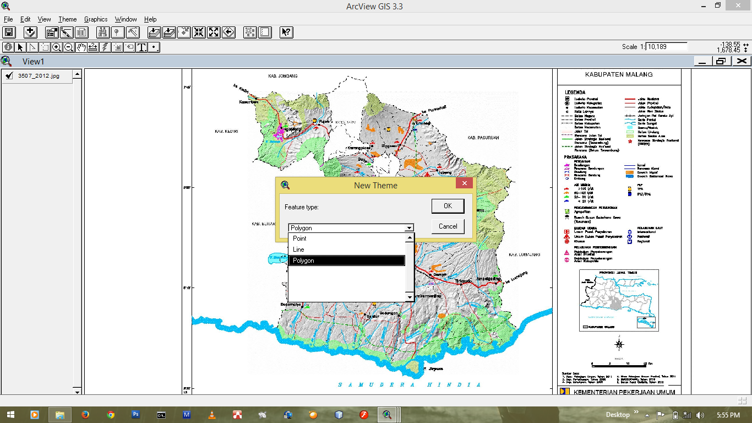Click the context Help pointer icon
Viewport: 752px width, 423px height.
[286, 32]
